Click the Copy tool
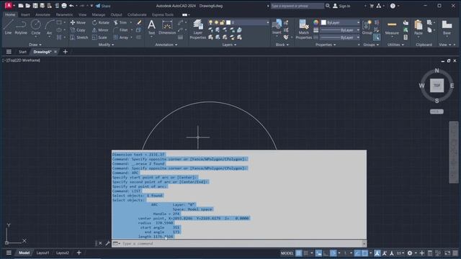 [78, 30]
